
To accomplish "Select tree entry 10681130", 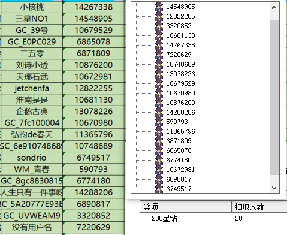I will click(x=181, y=35).
